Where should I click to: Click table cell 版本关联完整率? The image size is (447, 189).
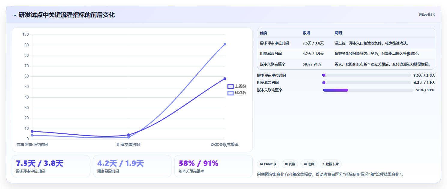273,64
